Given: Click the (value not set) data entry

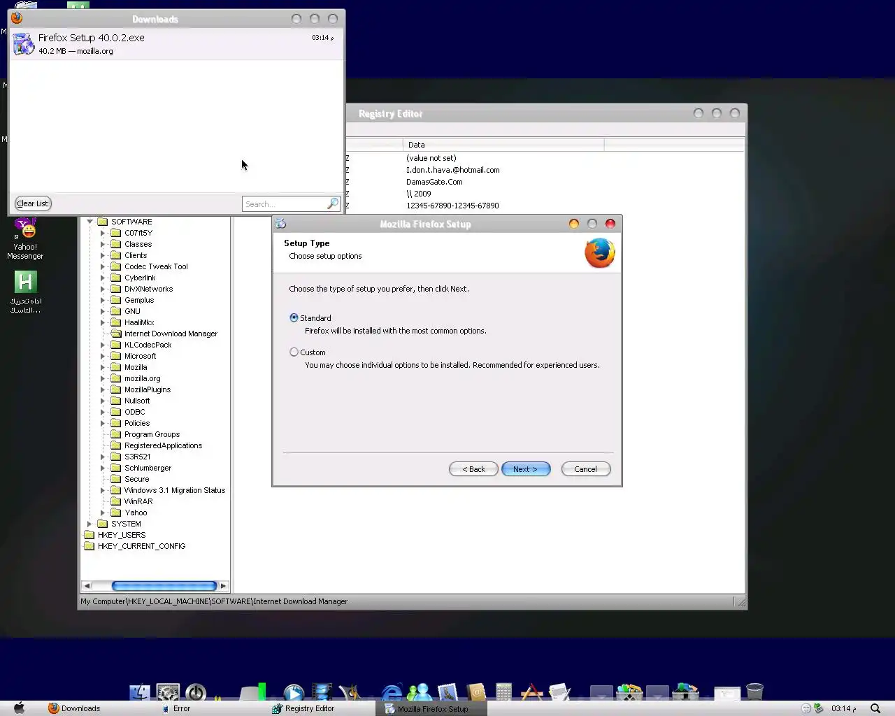Looking at the screenshot, I should (431, 158).
